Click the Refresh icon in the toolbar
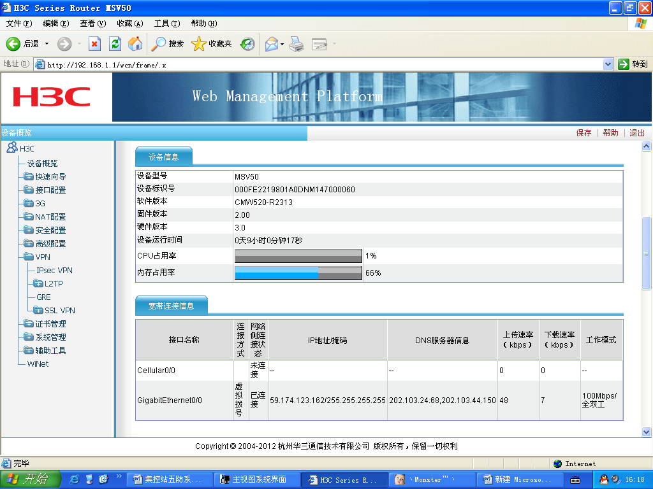This screenshot has width=653, height=489. 115,44
